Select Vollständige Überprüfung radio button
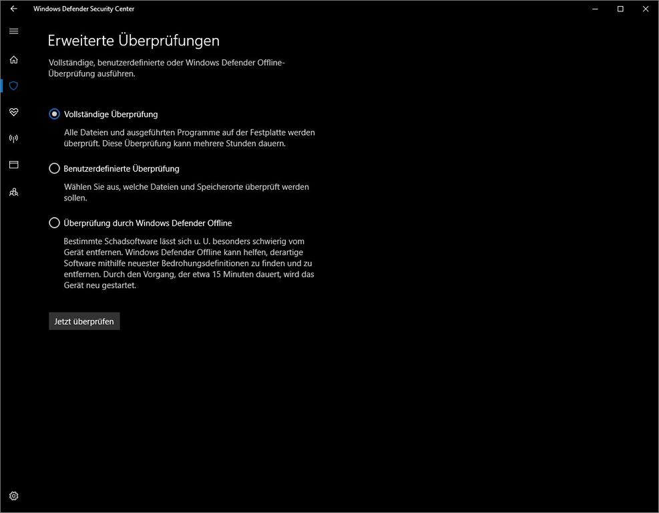The width and height of the screenshot is (659, 513). [x=54, y=114]
